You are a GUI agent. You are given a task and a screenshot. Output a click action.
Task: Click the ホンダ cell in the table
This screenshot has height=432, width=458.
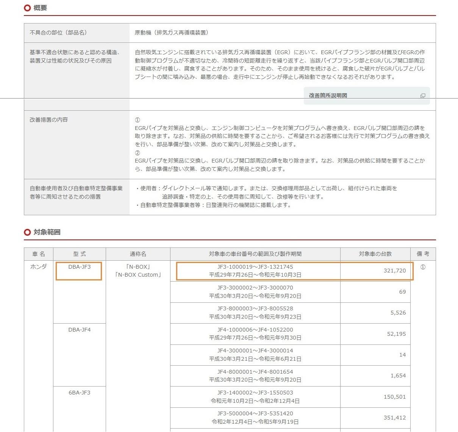point(39,267)
